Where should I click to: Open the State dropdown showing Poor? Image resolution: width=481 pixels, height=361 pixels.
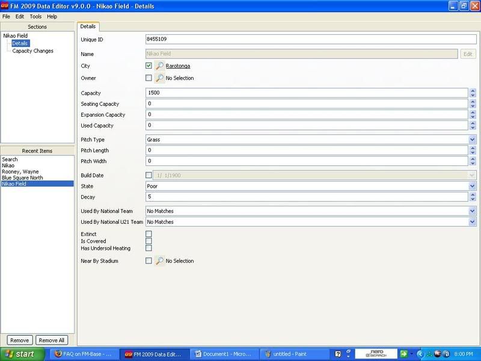473,186
